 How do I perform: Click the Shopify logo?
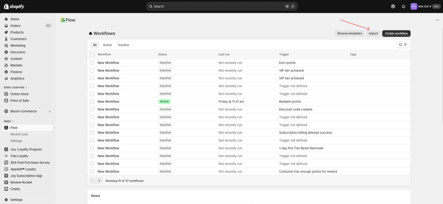pos(14,6)
